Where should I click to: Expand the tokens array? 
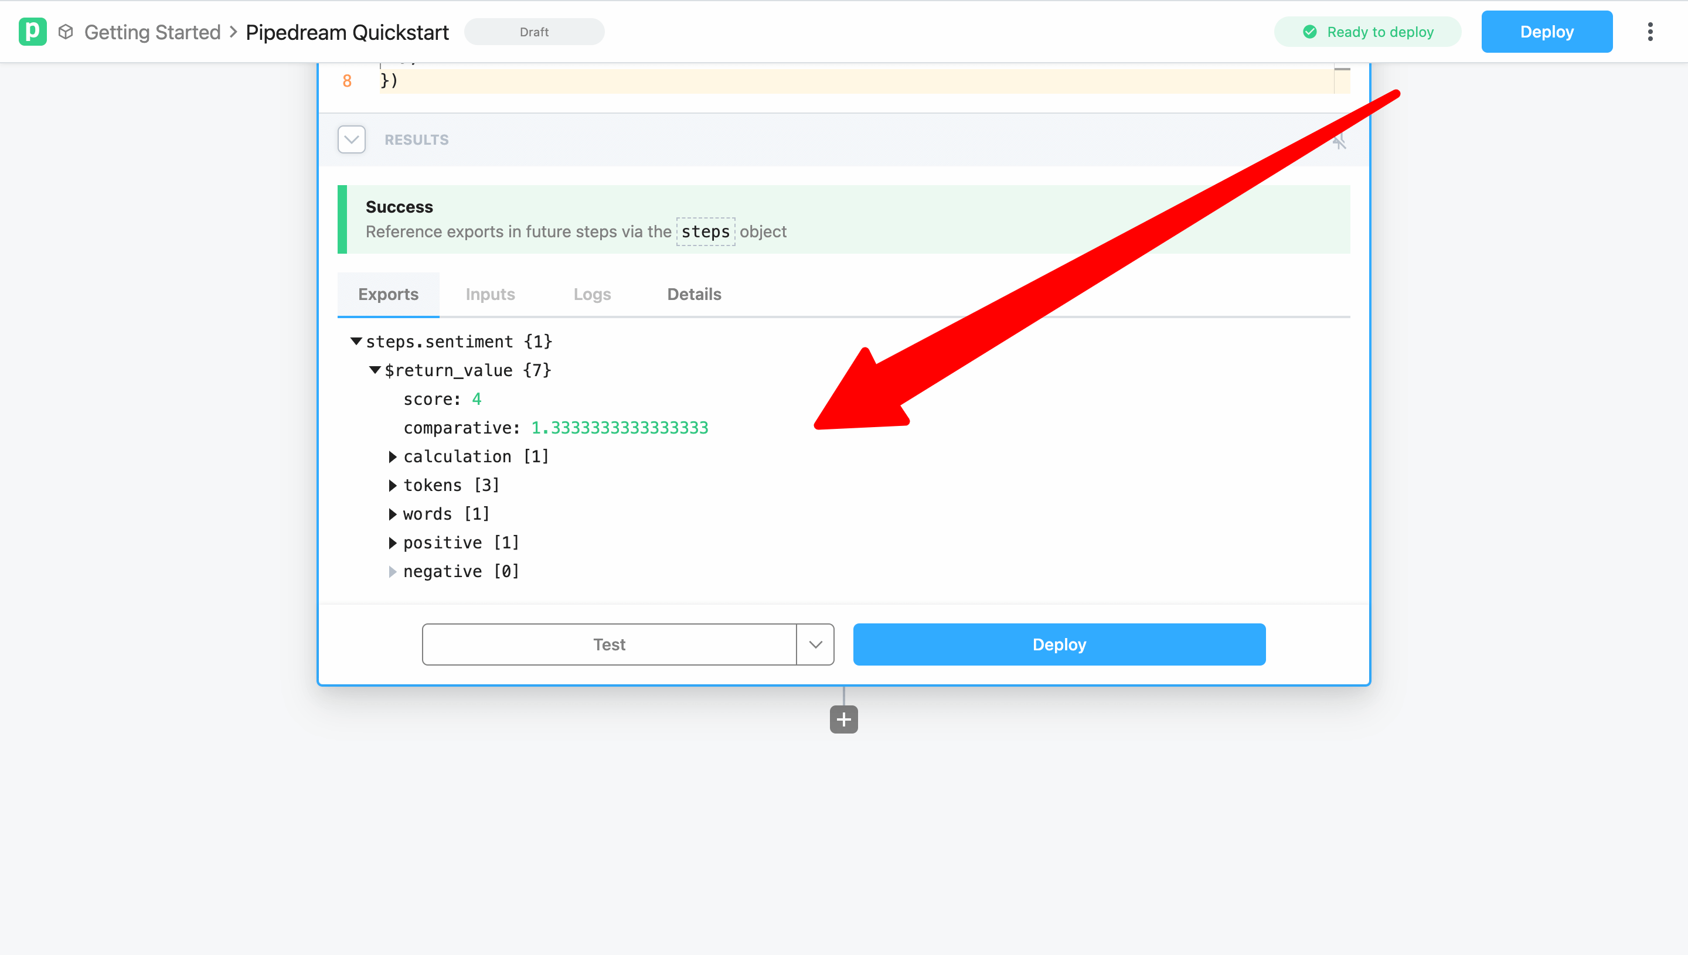tap(392, 485)
